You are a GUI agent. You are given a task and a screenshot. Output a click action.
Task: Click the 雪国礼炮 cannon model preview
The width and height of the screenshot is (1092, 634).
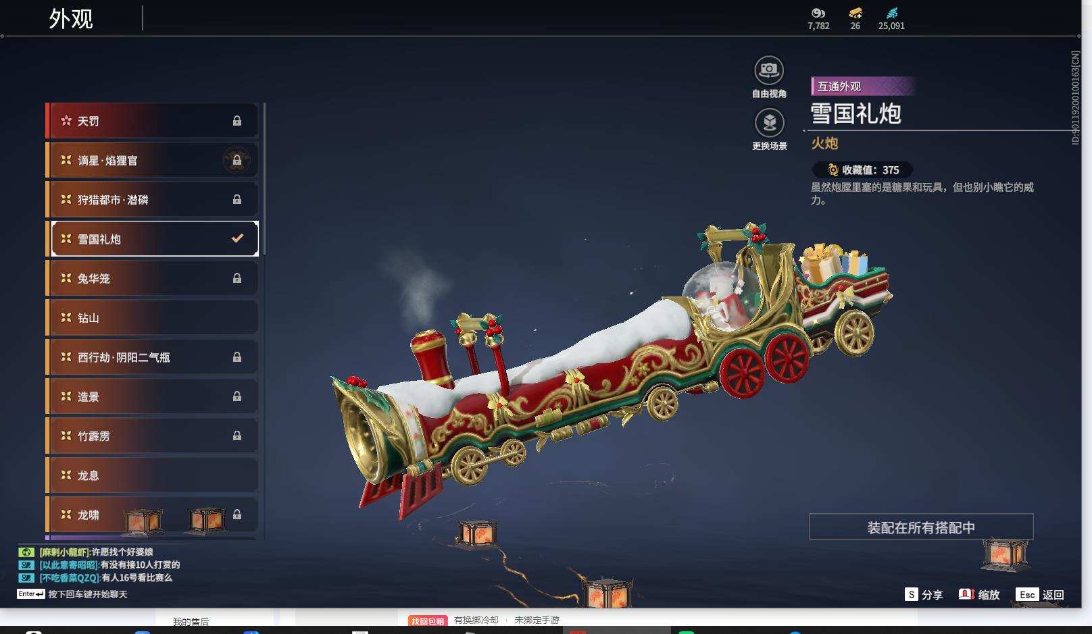tap(612, 370)
